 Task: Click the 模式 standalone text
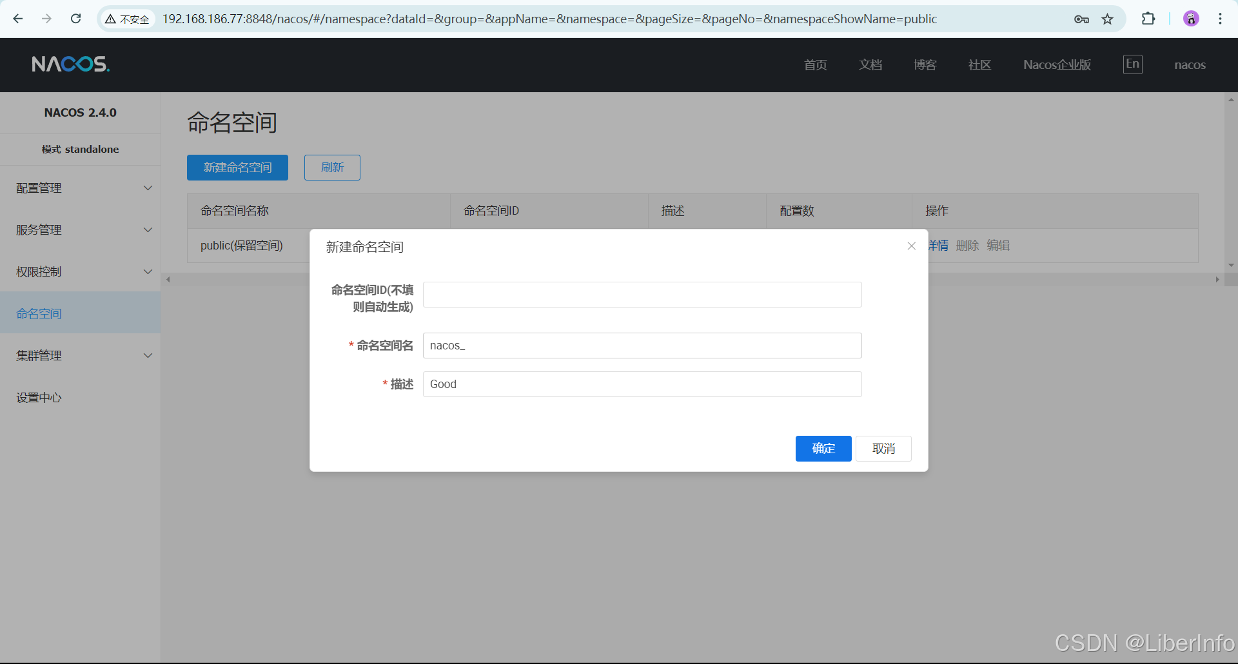click(81, 150)
